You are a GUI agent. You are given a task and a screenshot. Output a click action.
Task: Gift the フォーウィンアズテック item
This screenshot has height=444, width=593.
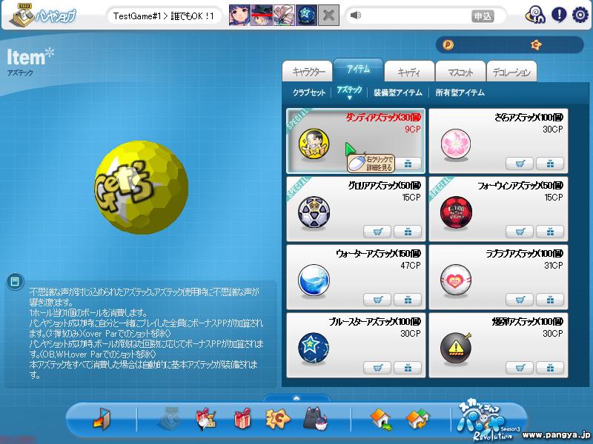pos(550,232)
